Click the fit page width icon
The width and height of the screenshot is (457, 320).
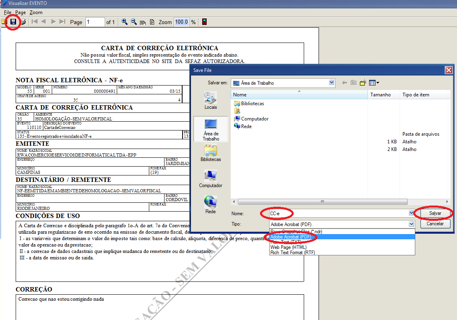[143, 22]
